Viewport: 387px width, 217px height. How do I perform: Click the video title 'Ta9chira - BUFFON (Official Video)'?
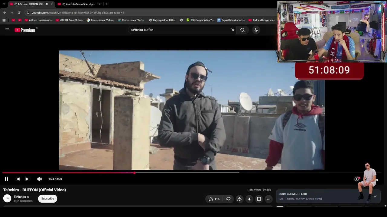(x=34, y=190)
